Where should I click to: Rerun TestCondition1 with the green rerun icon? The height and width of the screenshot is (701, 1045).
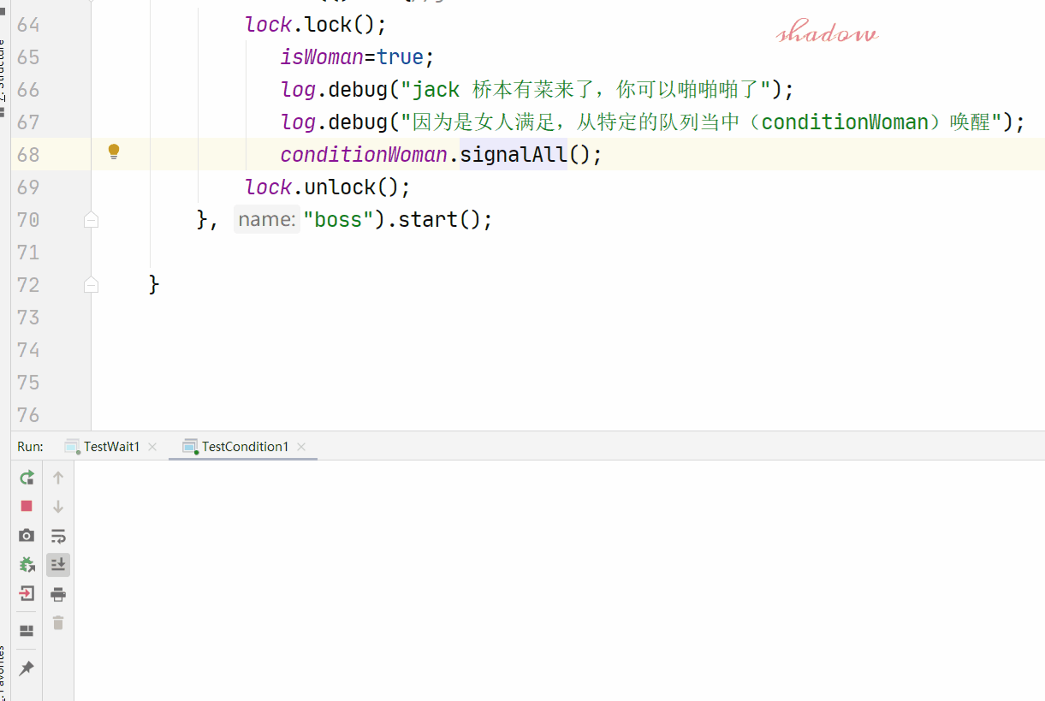click(27, 477)
